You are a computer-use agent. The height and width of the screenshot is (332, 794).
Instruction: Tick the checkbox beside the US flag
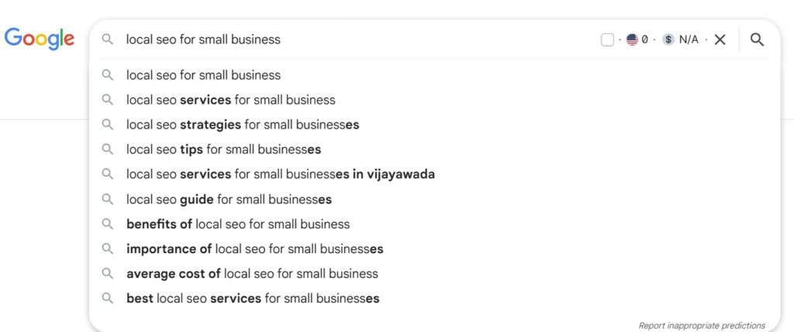pos(607,39)
